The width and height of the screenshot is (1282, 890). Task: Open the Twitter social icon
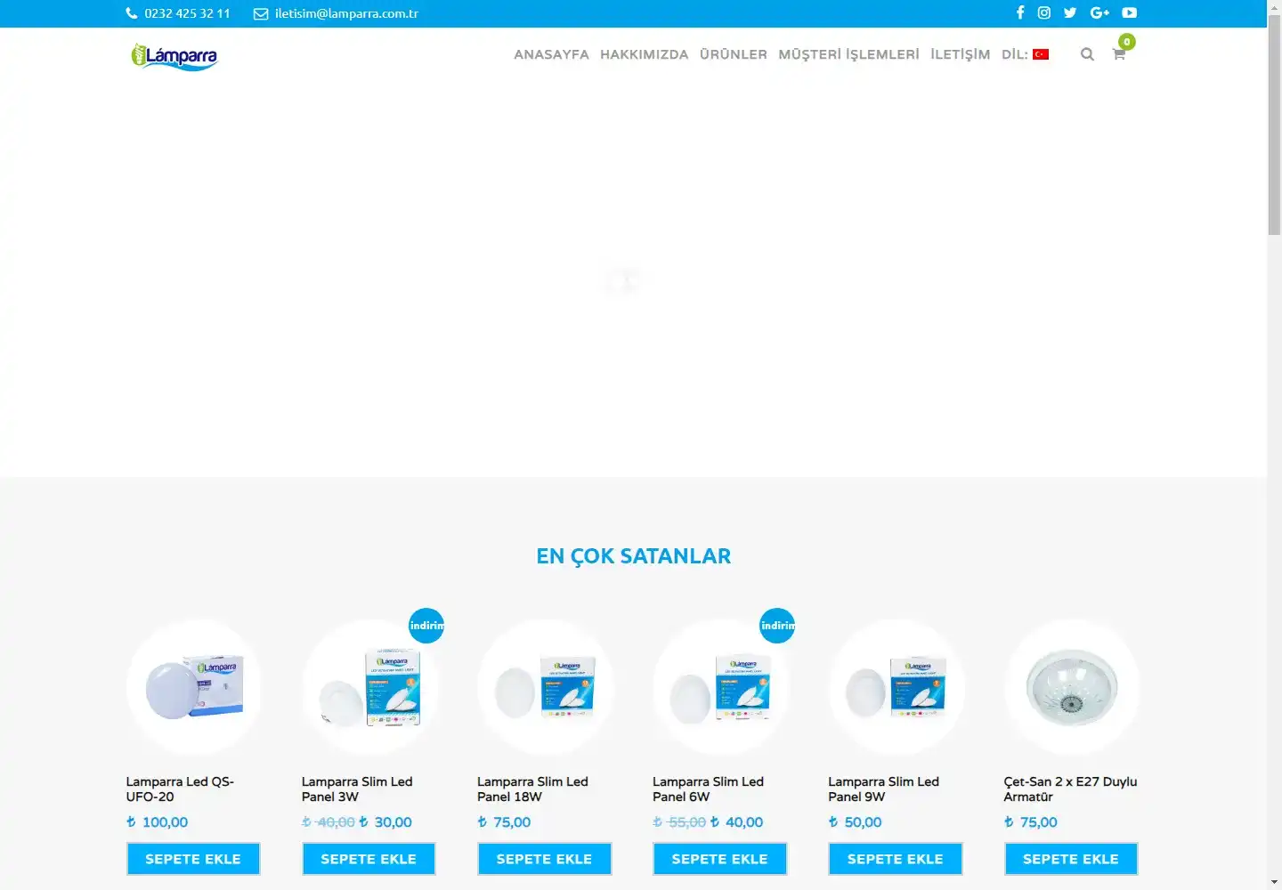tap(1070, 12)
